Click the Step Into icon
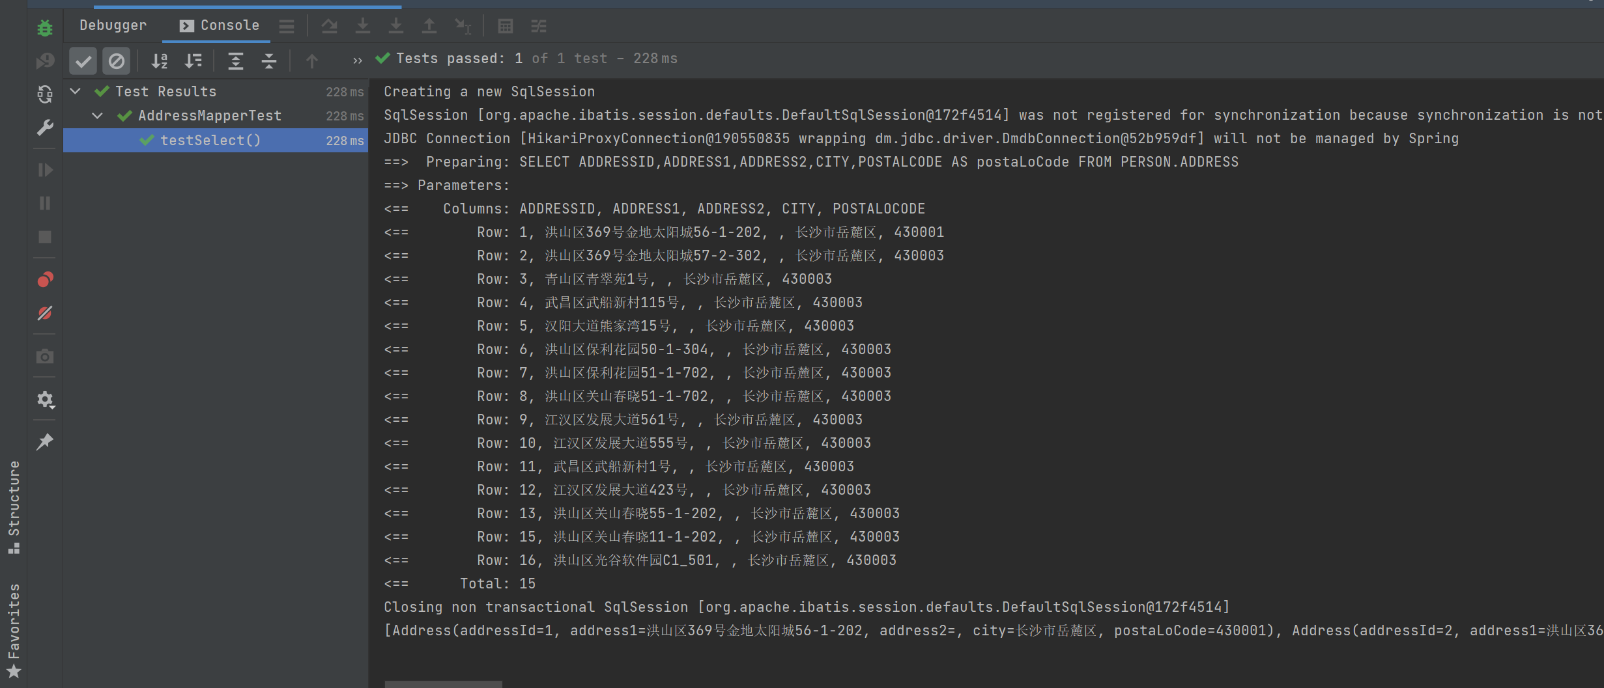The height and width of the screenshot is (688, 1604). pos(363,26)
